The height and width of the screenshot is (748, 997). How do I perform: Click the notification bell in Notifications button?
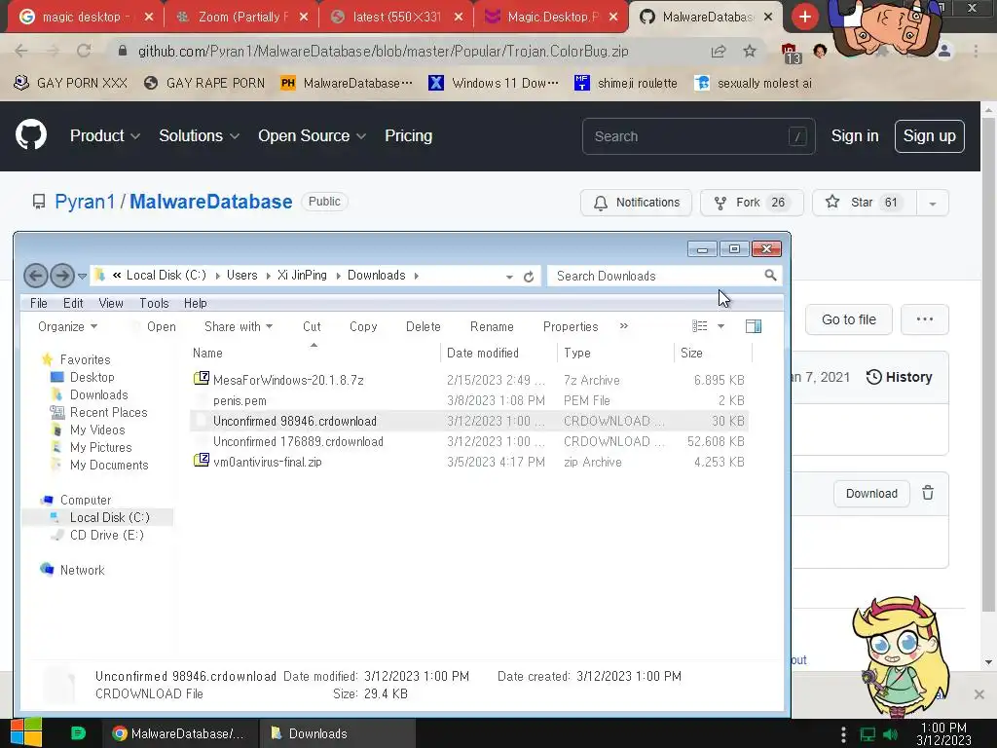(x=600, y=203)
